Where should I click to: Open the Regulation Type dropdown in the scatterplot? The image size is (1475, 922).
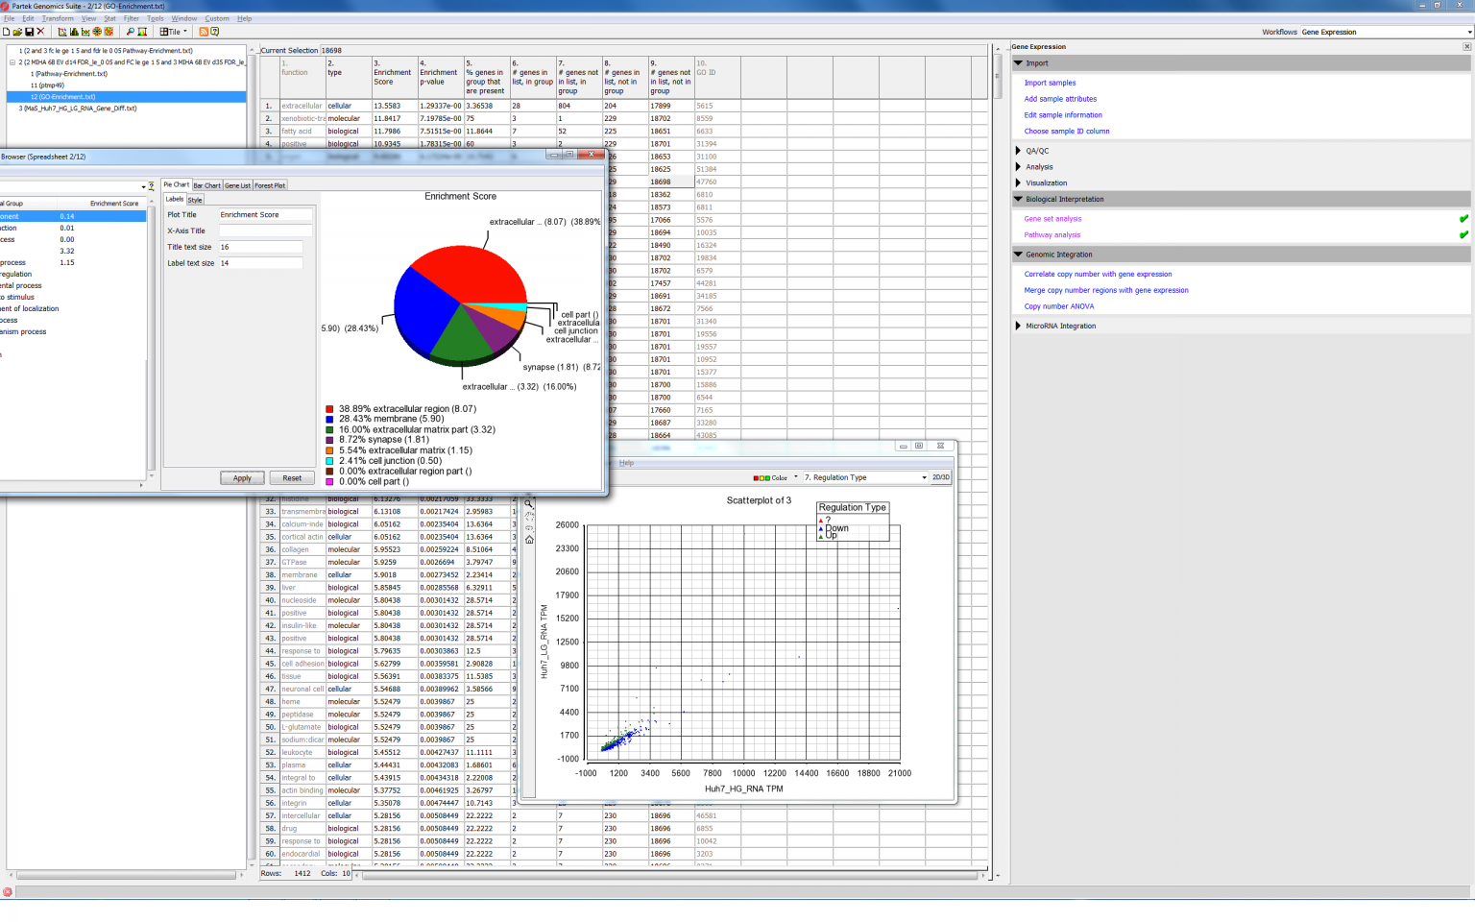click(x=864, y=477)
